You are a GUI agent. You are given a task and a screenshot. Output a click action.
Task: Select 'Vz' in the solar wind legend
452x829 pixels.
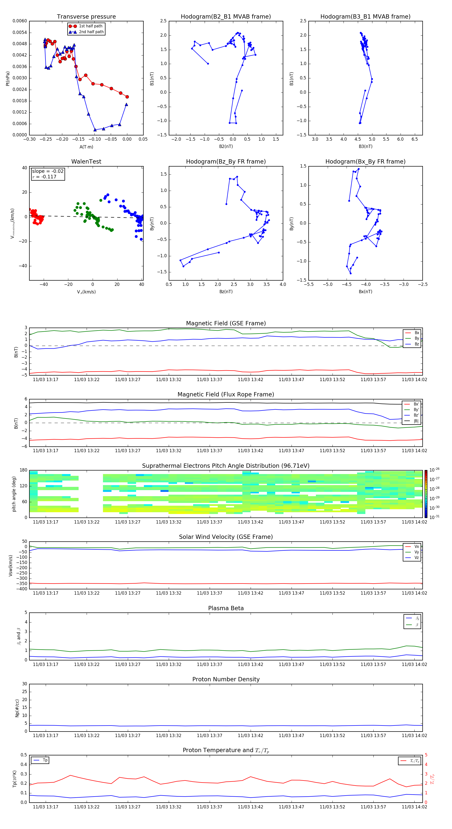(x=412, y=558)
